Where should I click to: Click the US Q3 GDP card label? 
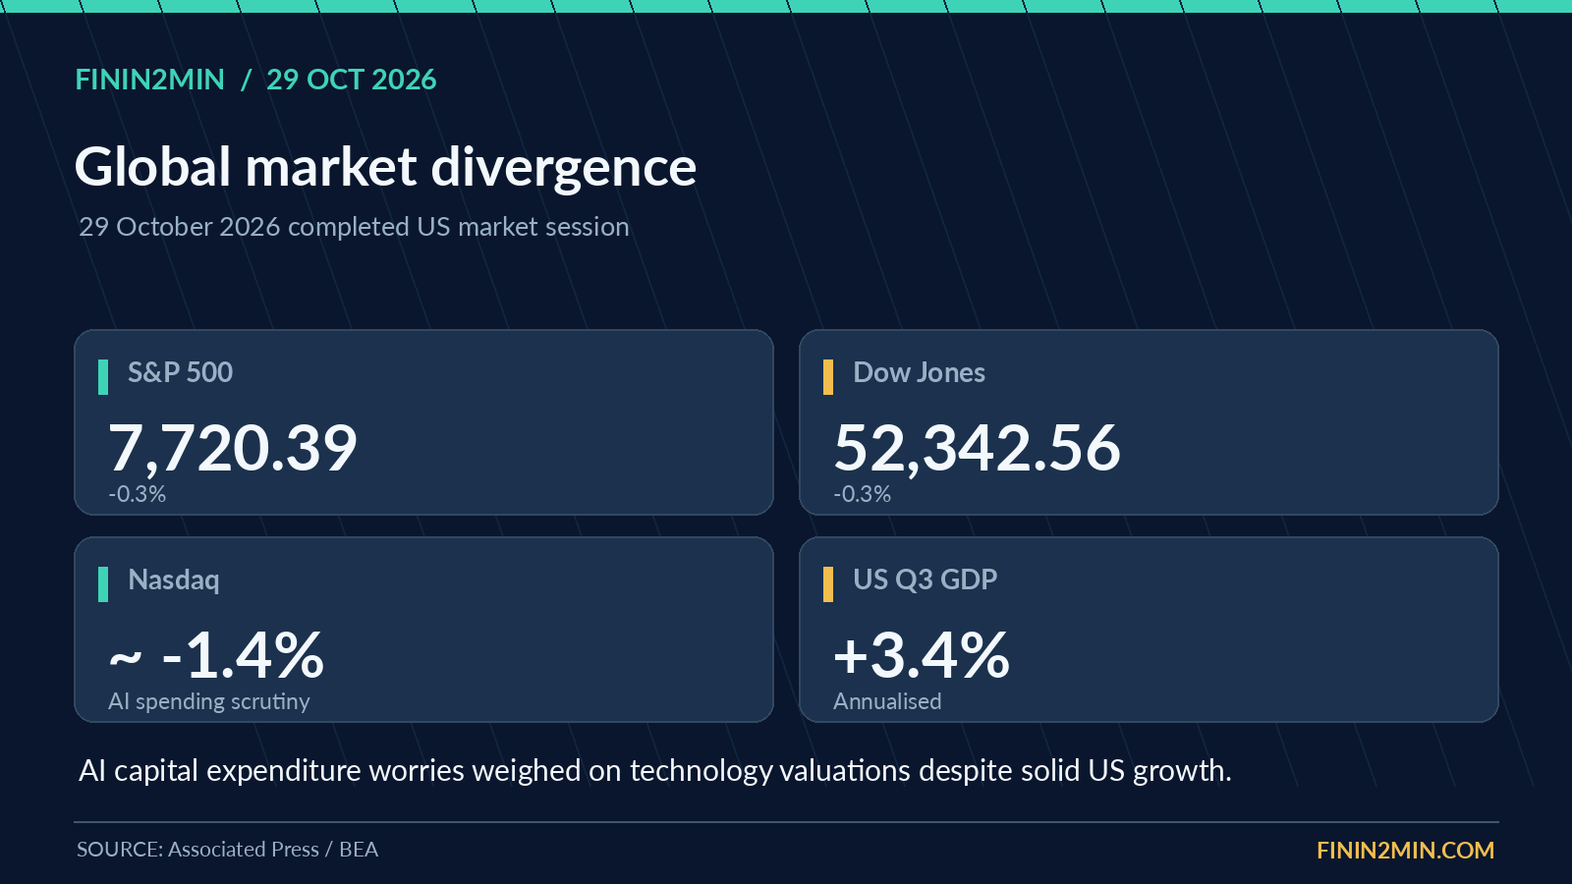926,580
